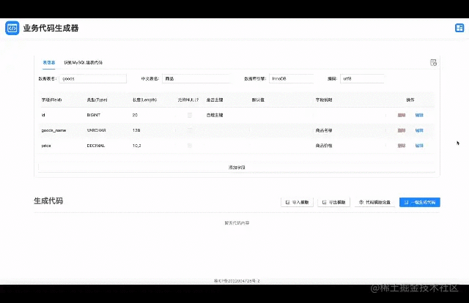Open the utf8 encoding dropdown
This screenshot has height=303, width=469.
coord(362,78)
